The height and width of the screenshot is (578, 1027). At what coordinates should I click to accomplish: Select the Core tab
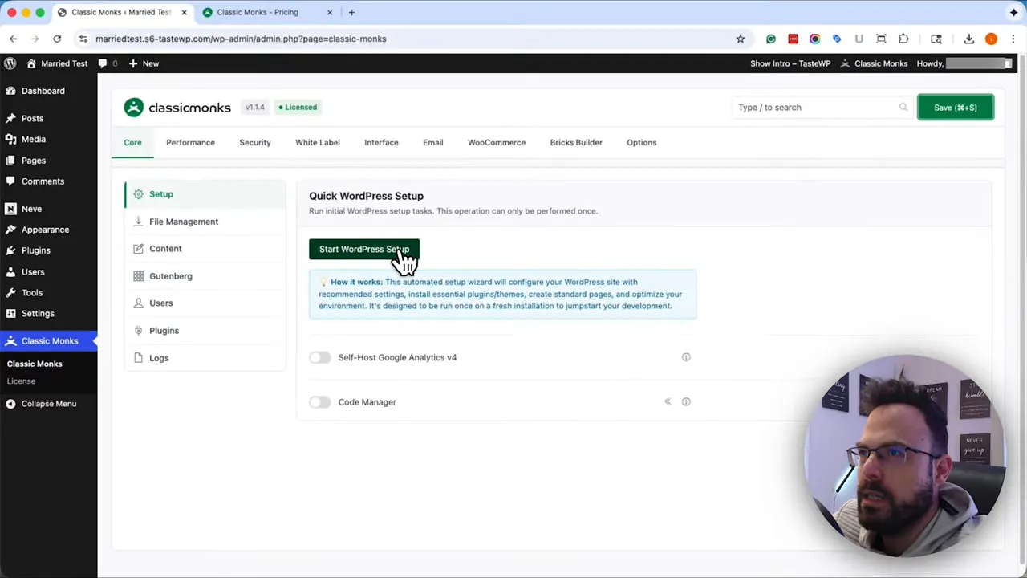coord(132,142)
